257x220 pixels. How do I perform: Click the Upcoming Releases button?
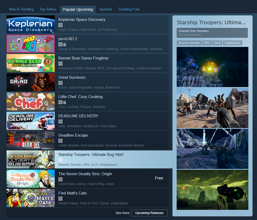[x=149, y=213]
